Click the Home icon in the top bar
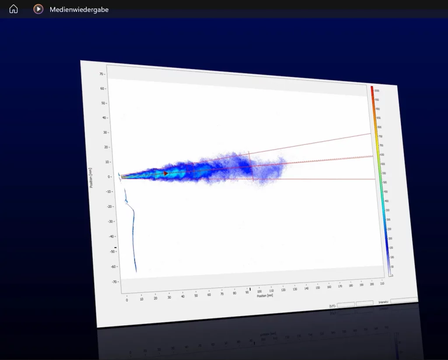The height and width of the screenshot is (360, 448). 14,9
